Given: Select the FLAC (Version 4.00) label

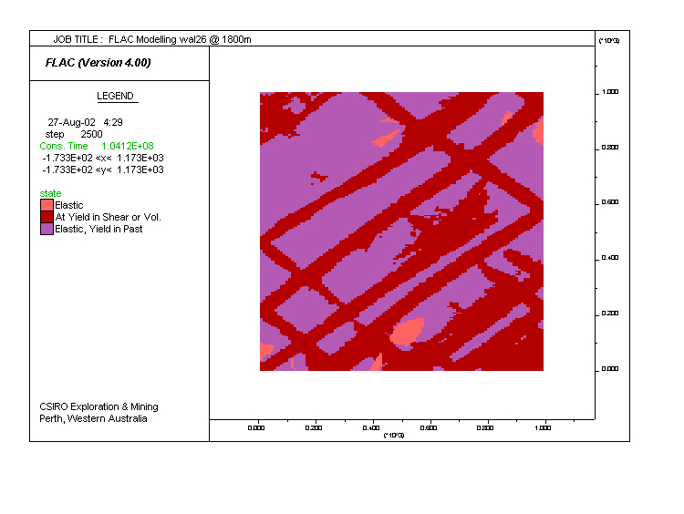Looking at the screenshot, I should (98, 63).
